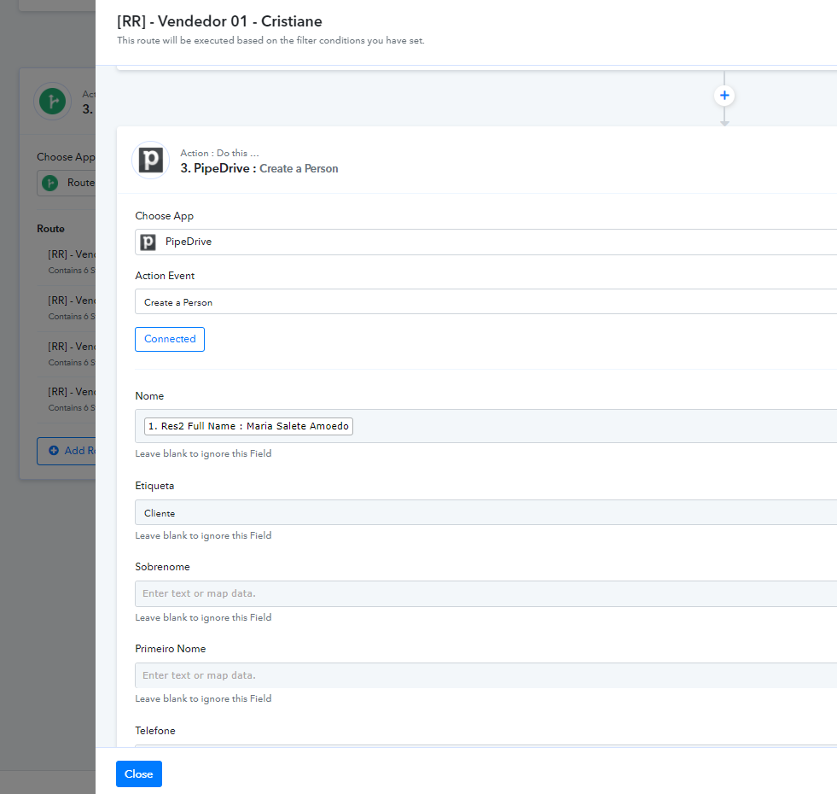Click the Primeiro Nome text input field
Viewport: 837px width, 794px height.
pos(485,675)
